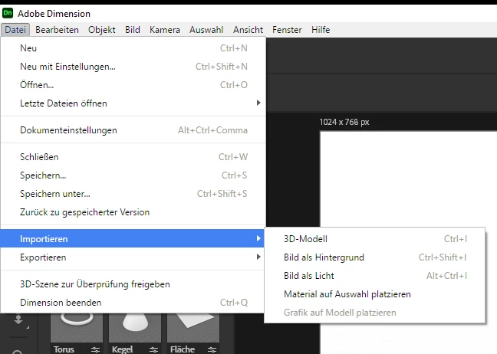497x354 pixels.
Task: Choose Bild als Hintergrund
Action: tap(374, 257)
